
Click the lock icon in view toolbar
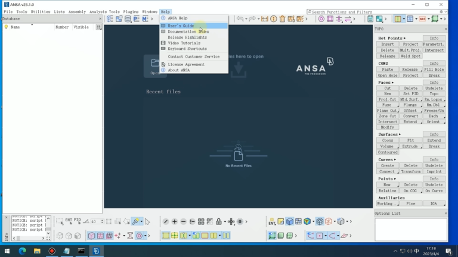[x=218, y=221]
